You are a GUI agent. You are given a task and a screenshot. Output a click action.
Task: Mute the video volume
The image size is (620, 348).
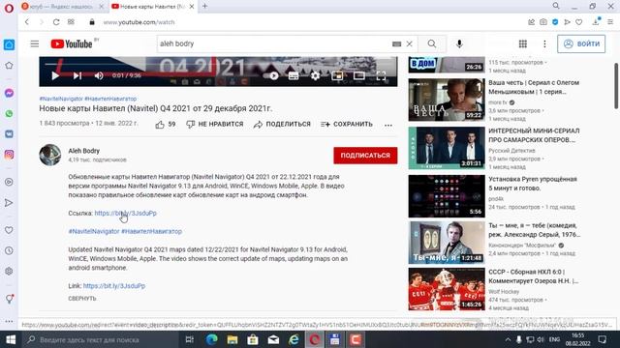tap(99, 75)
